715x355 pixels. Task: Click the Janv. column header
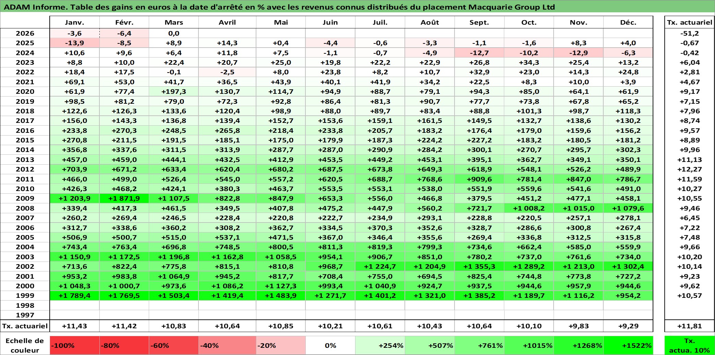pos(75,22)
